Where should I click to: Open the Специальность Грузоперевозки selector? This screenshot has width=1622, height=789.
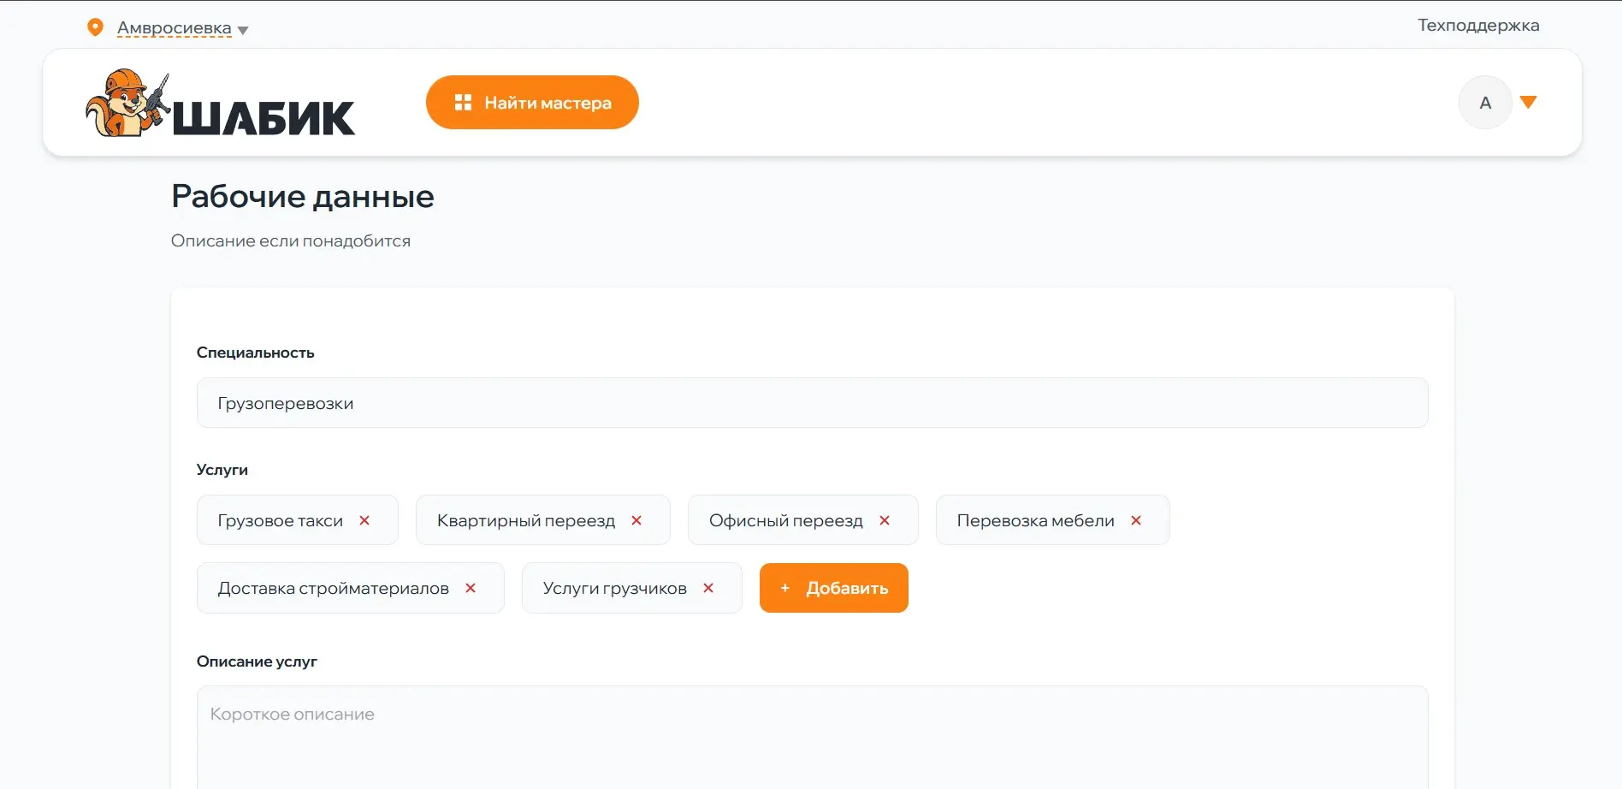[x=811, y=403]
